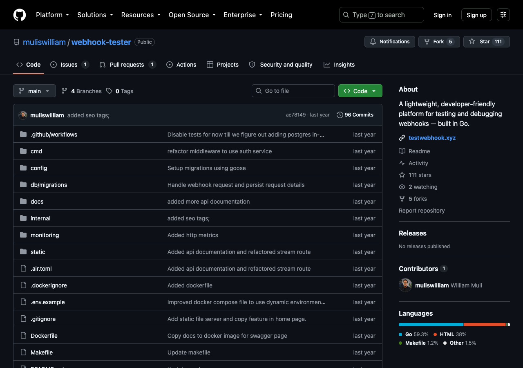This screenshot has height=368, width=523.
Task: Click the star icon beside 111 stars
Action: pyautogui.click(x=402, y=175)
